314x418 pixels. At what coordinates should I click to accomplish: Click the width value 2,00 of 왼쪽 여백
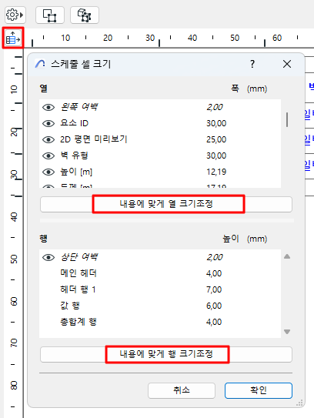(x=215, y=107)
